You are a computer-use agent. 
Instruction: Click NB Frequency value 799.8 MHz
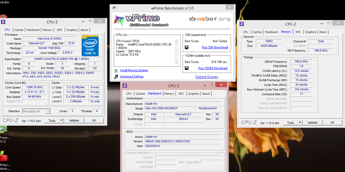[321, 50]
